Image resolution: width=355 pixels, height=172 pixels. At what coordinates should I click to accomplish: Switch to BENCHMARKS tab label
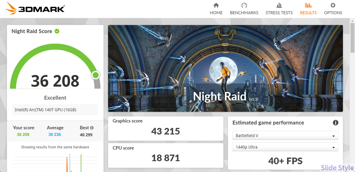[x=244, y=13]
